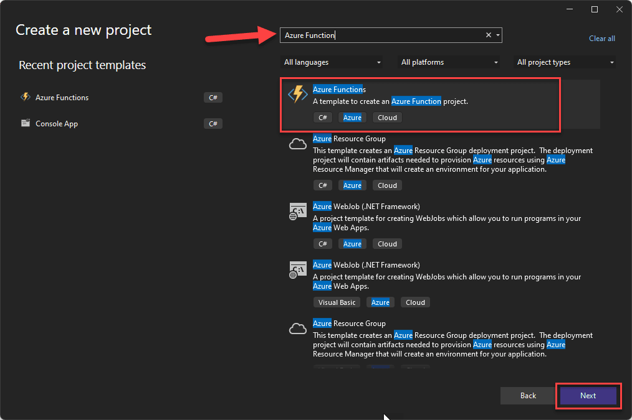
Task: Click Azure Functions icon in recent templates
Action: (26, 97)
